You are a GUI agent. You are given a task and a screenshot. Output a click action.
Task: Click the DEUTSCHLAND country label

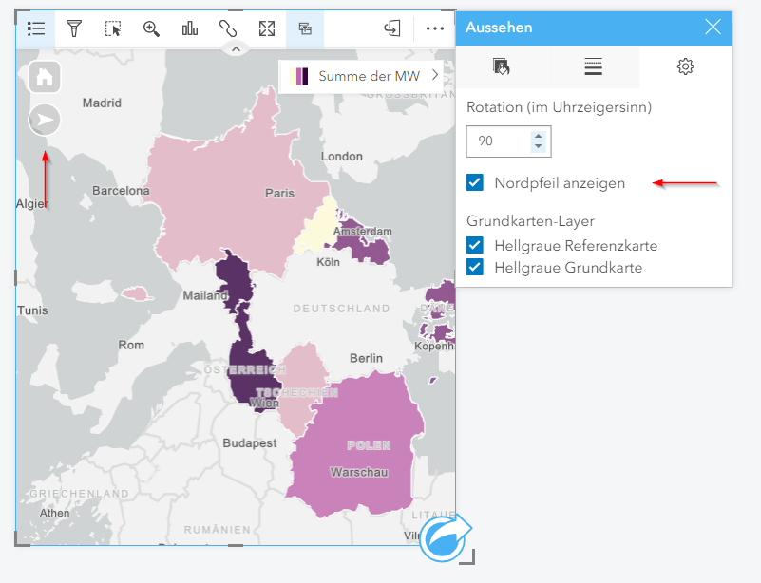[x=342, y=309]
